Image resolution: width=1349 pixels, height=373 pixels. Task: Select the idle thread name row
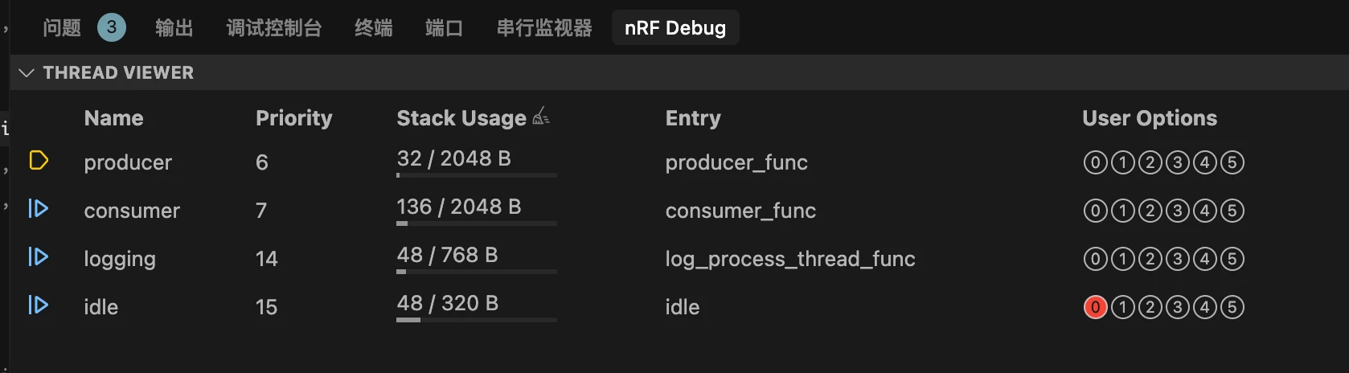point(100,307)
